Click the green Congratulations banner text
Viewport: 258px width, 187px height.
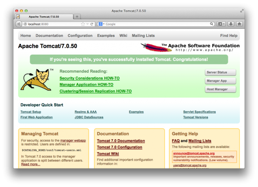[x=129, y=59]
